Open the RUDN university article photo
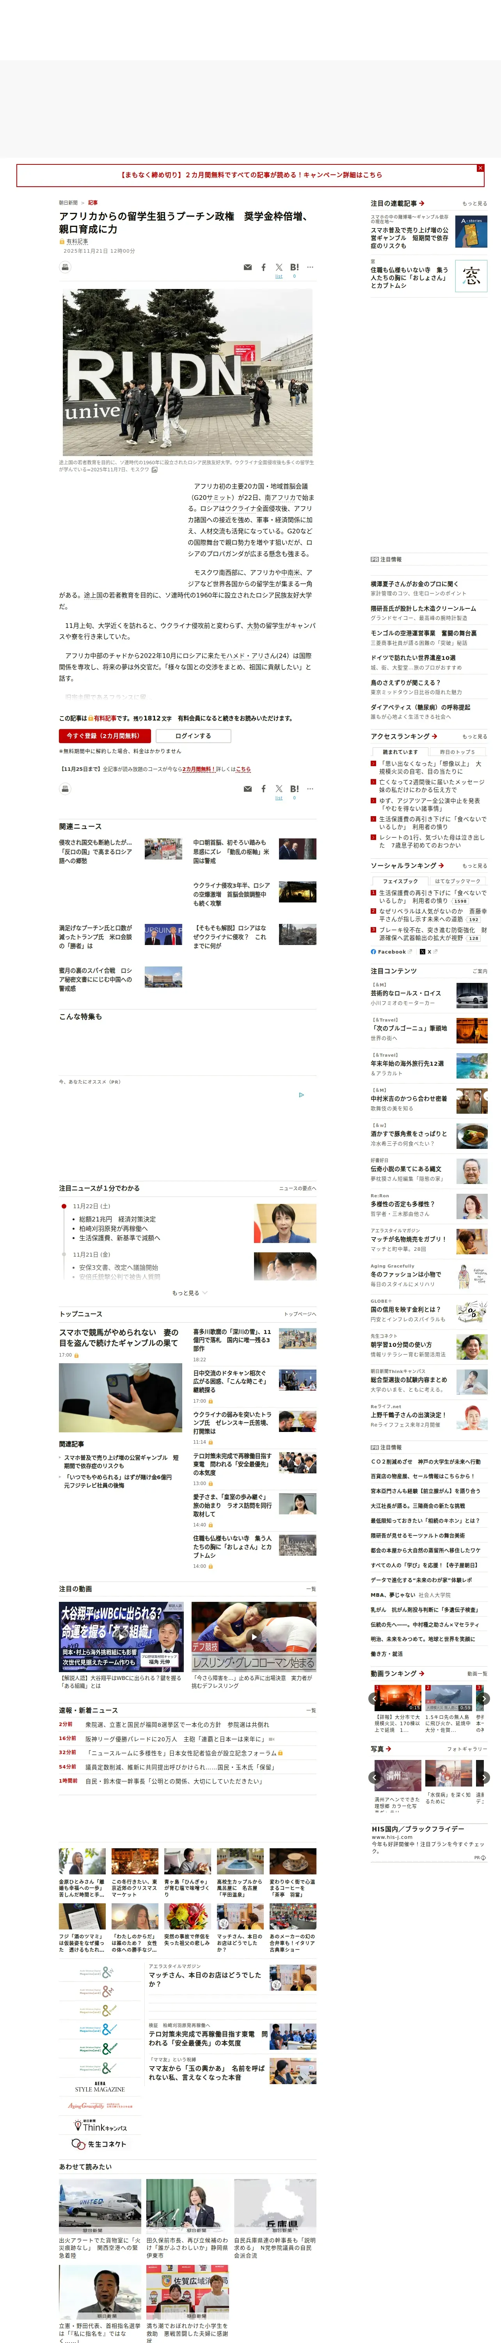This screenshot has width=501, height=2343. pos(187,373)
